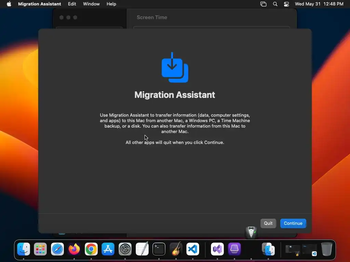Viewport: 350px width, 262px height.
Task: Open System Settings from the Dock
Action: click(x=125, y=249)
